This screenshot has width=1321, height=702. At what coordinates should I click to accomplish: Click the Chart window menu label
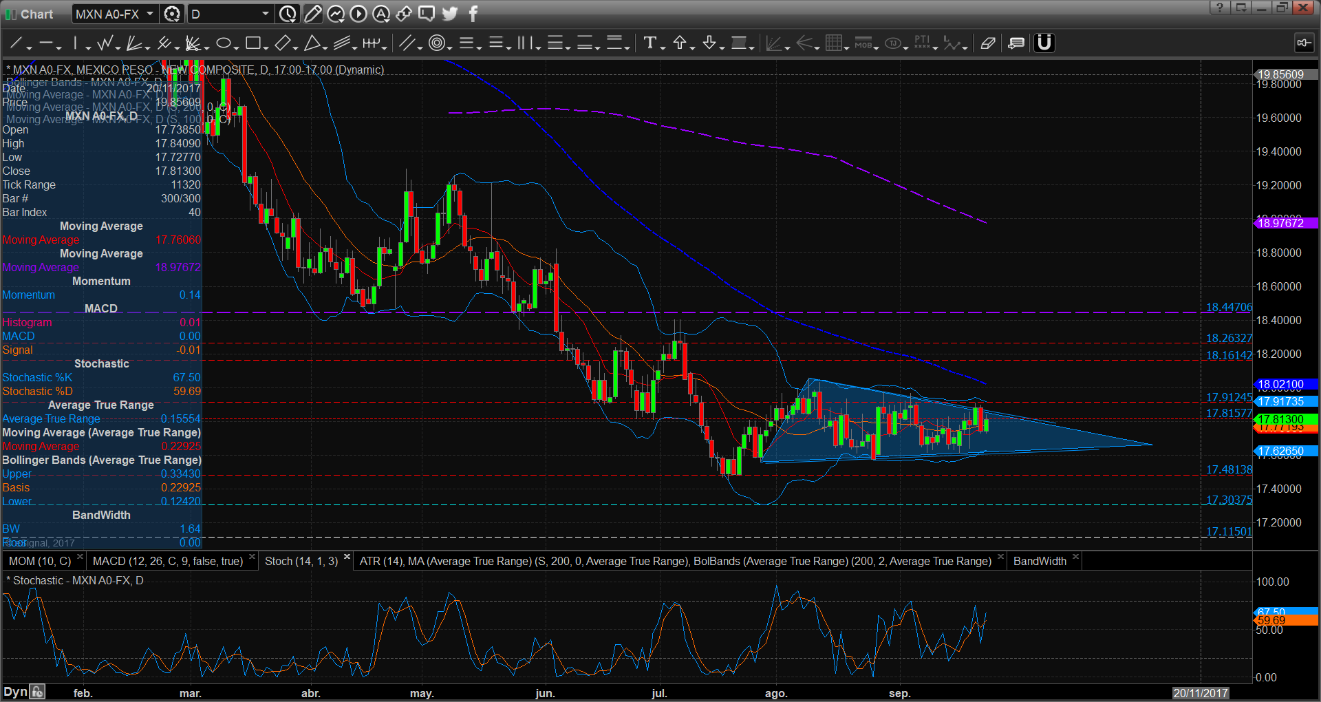coord(36,14)
